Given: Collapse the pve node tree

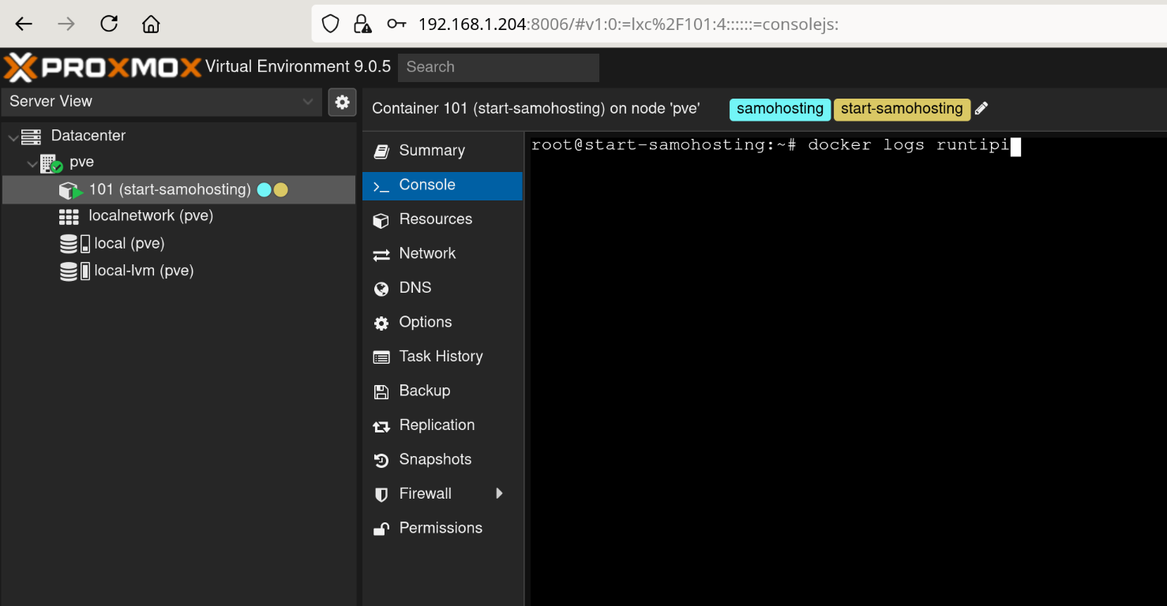Looking at the screenshot, I should (32, 163).
